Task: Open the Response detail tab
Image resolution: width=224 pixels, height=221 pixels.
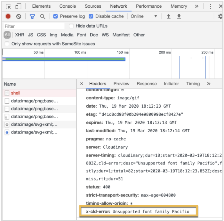Action: pyautogui.click(x=147, y=84)
